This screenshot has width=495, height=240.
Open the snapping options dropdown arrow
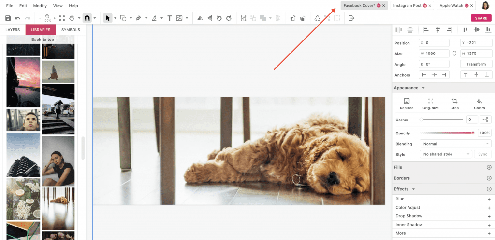click(95, 18)
